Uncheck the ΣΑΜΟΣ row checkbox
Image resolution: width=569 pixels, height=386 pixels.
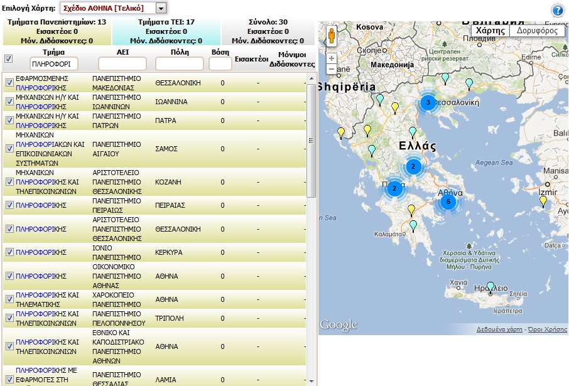tap(9, 149)
